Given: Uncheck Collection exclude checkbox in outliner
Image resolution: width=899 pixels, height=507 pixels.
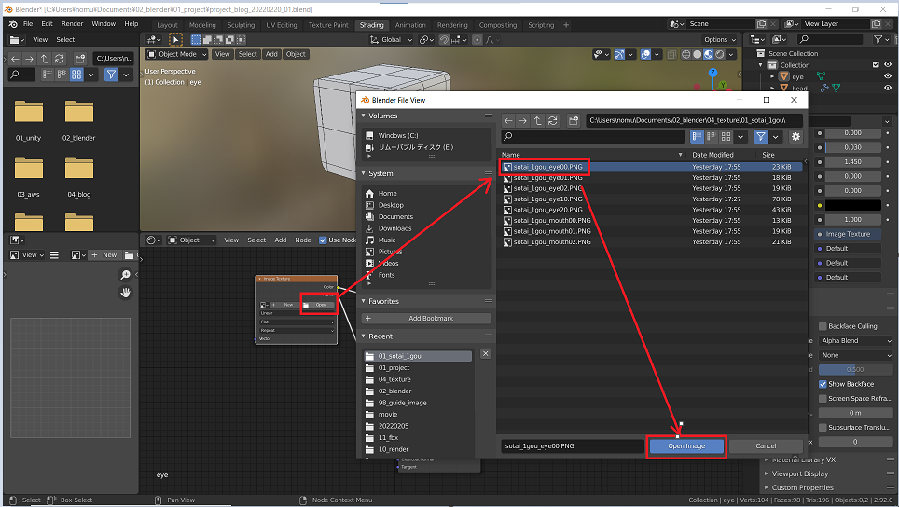Looking at the screenshot, I should 876,64.
